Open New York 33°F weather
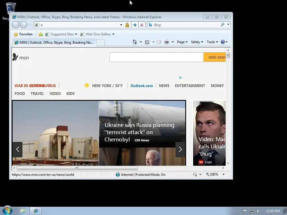 [107, 86]
